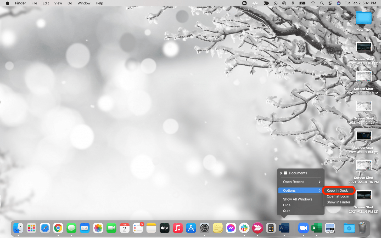The width and height of the screenshot is (381, 238).
Task: Open Wi-Fi menu in the menu bar
Action: [313, 3]
